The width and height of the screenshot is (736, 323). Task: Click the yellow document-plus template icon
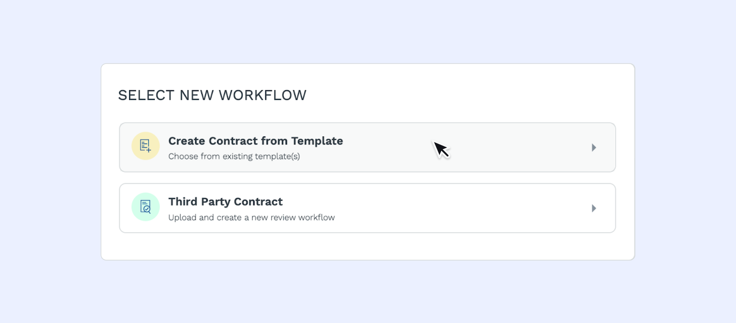pos(145,146)
